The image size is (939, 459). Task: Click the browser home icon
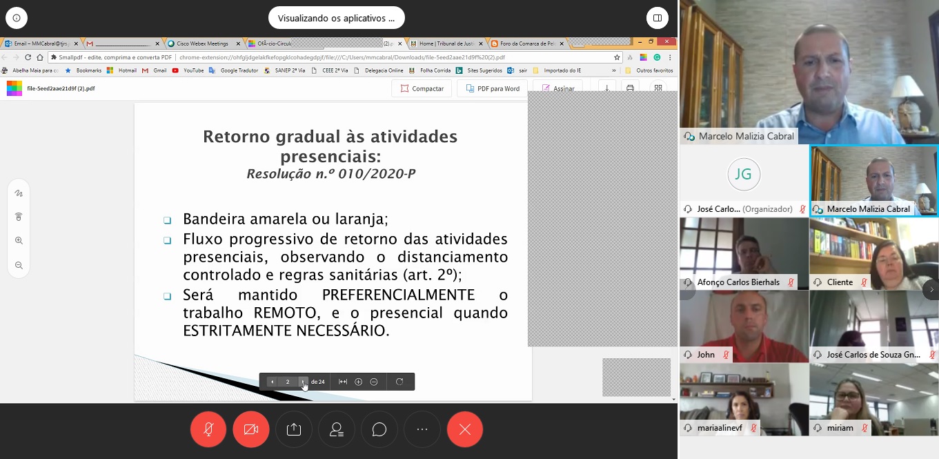[40, 57]
